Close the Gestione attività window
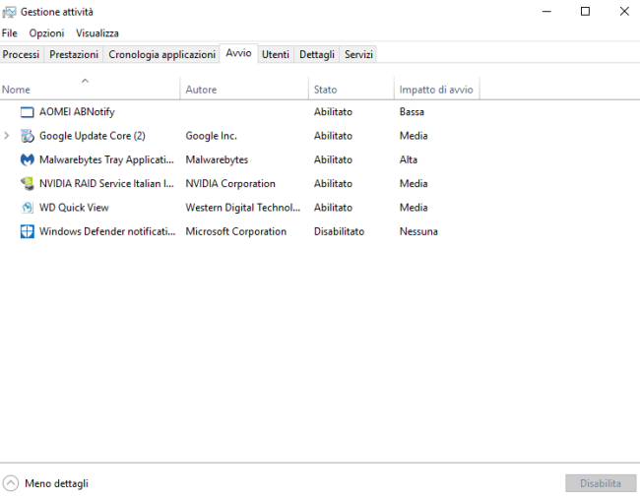The width and height of the screenshot is (640, 499). tap(624, 12)
